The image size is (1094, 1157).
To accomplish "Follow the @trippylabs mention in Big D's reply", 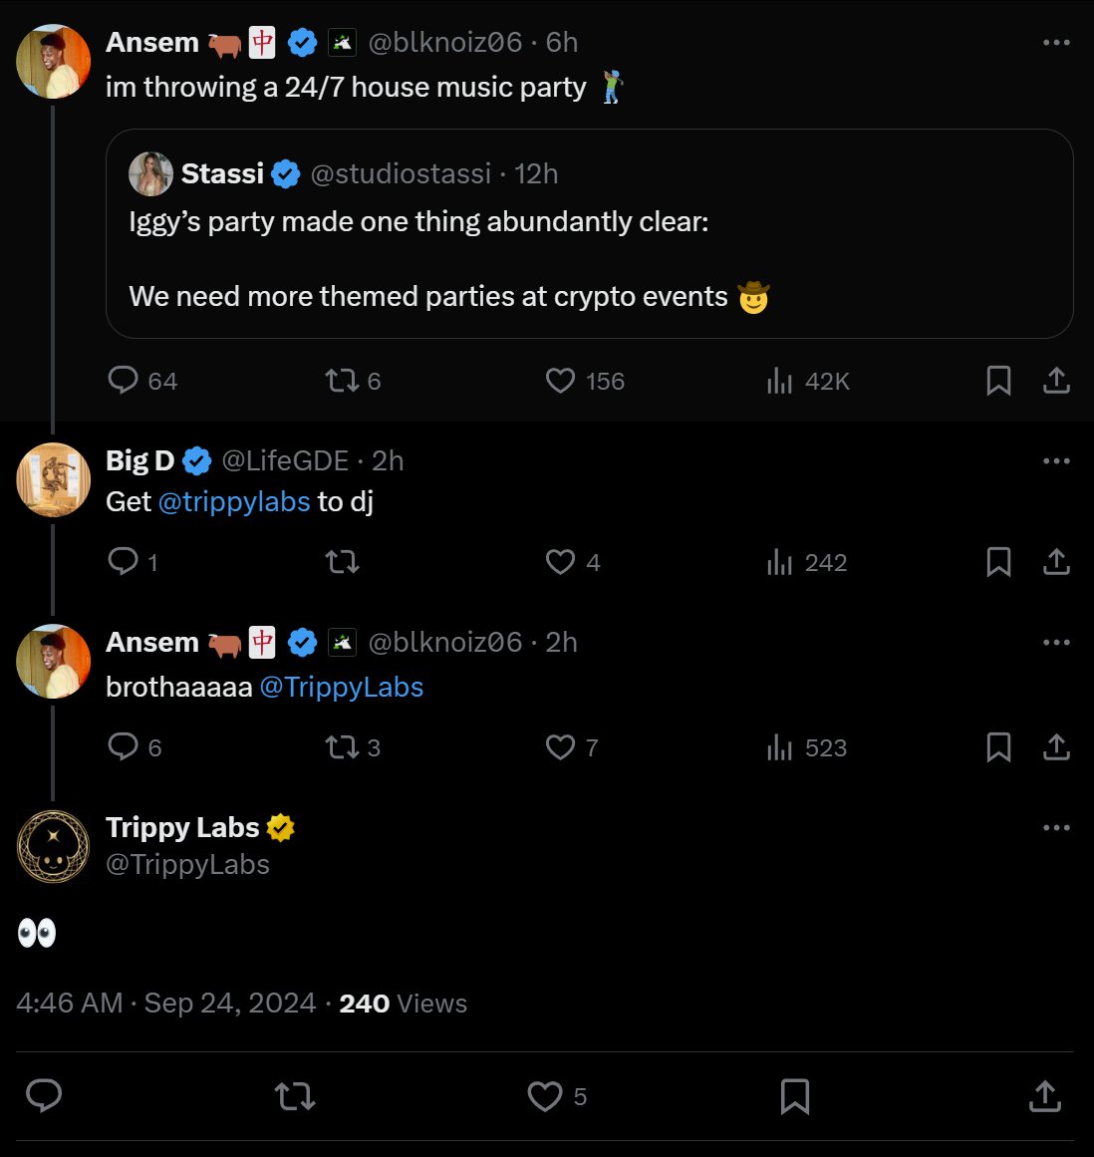I will 234,501.
